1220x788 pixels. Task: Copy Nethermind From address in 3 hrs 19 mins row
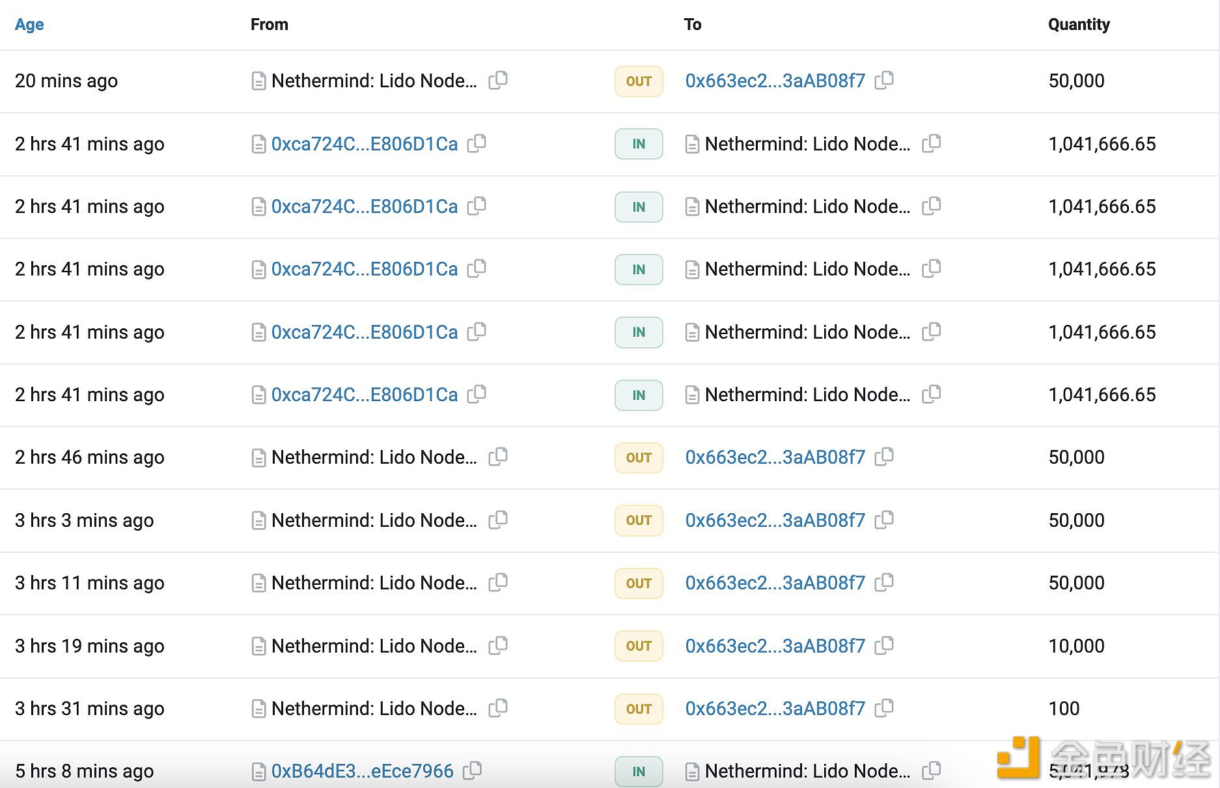coord(498,645)
